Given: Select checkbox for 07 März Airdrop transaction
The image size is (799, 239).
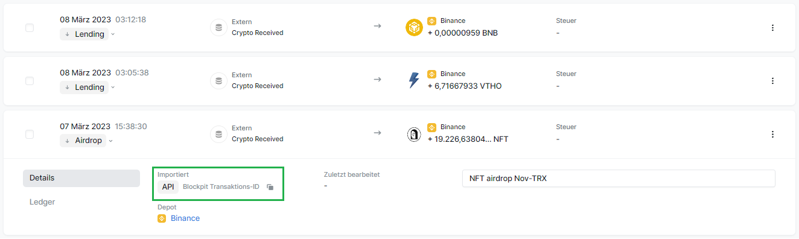Looking at the screenshot, I should pos(30,134).
